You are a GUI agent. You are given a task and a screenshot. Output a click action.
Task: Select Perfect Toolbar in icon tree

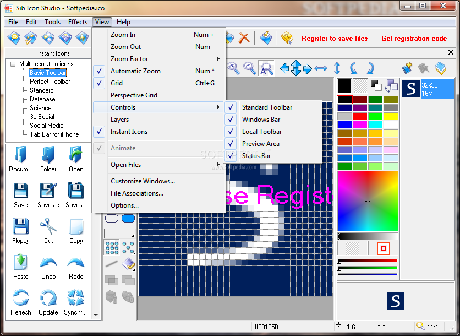pos(50,82)
